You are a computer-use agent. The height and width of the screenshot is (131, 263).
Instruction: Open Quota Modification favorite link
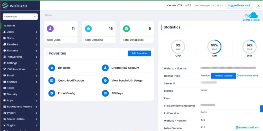pyautogui.click(x=71, y=81)
